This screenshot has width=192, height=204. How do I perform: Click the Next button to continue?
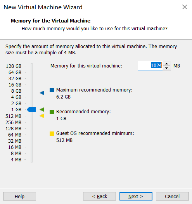coord(136,196)
